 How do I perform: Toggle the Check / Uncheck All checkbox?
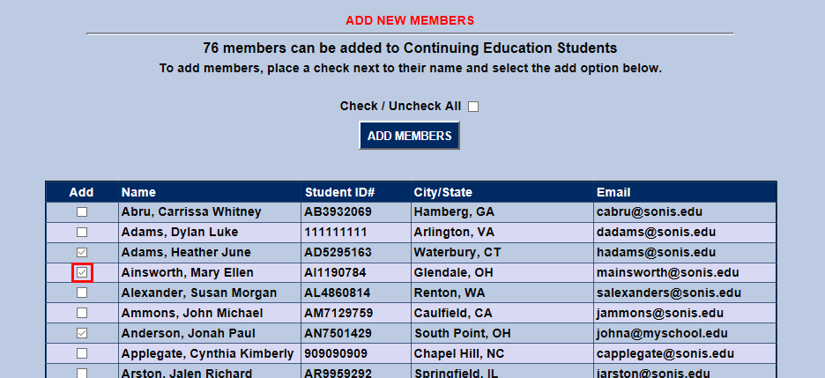(x=473, y=107)
